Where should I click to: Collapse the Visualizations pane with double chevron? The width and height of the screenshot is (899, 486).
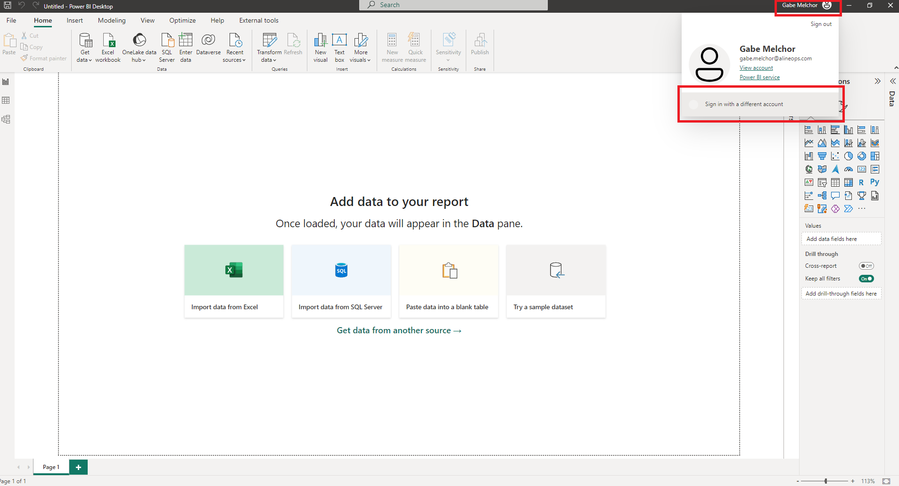tap(877, 81)
